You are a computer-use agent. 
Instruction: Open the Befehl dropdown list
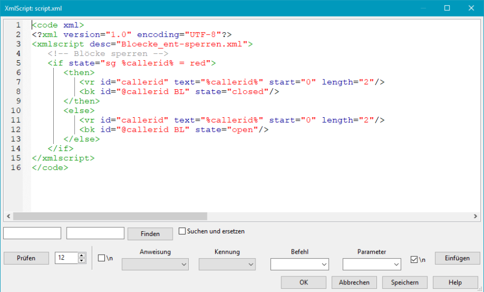click(300, 264)
